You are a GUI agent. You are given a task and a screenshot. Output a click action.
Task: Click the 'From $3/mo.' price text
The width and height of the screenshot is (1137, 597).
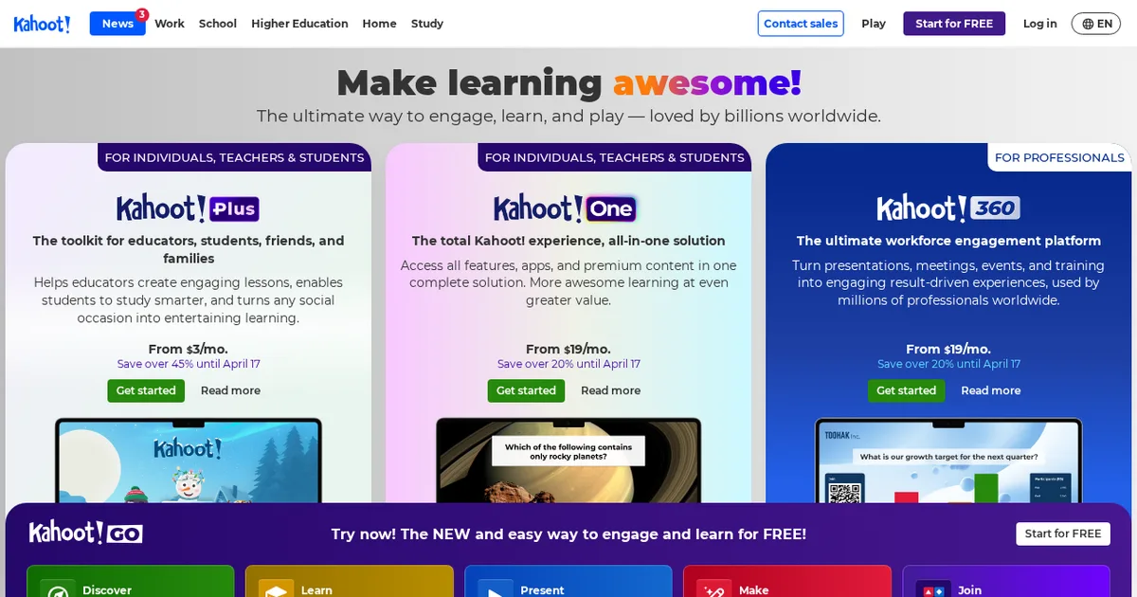click(x=189, y=349)
